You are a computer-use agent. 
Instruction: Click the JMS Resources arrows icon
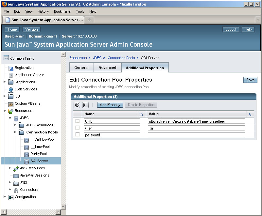coord(16,169)
